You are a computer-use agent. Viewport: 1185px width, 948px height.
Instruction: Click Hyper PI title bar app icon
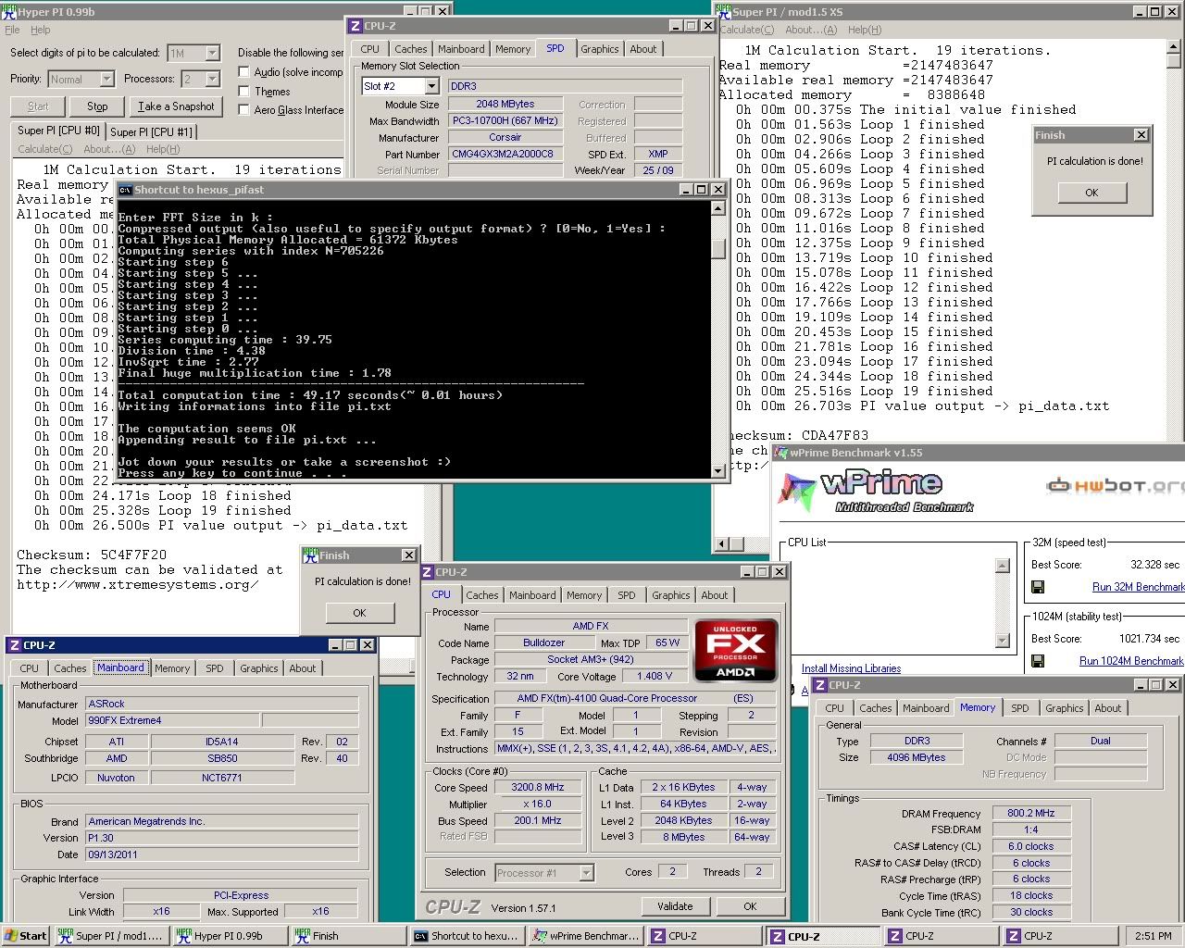coord(9,11)
